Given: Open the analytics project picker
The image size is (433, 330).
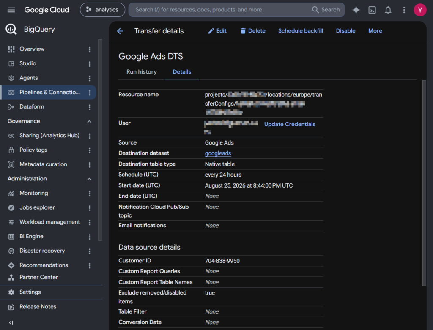Looking at the screenshot, I should (x=102, y=10).
